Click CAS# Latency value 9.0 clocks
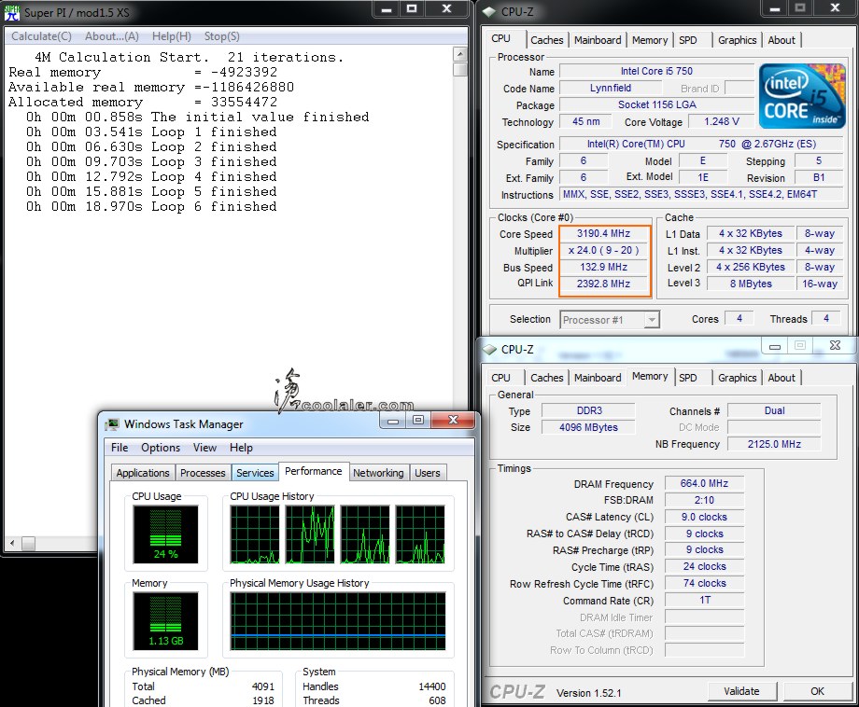Image resolution: width=859 pixels, height=707 pixels. click(x=705, y=517)
